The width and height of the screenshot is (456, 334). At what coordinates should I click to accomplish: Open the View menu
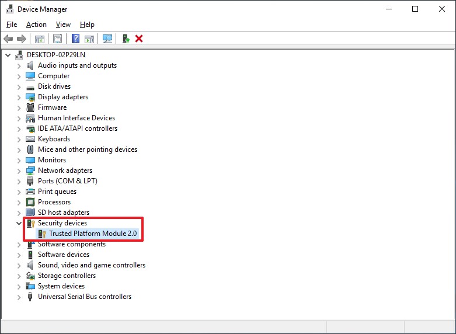click(x=63, y=25)
